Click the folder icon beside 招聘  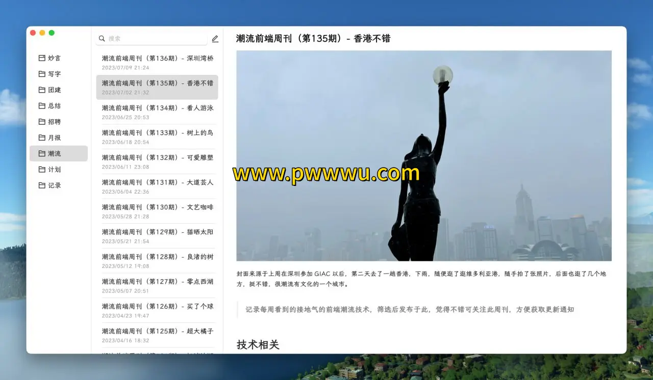pyautogui.click(x=42, y=122)
